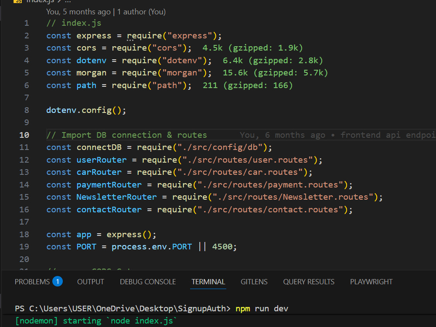
Task: Click the paymentRouter identifier
Action: [109, 184]
